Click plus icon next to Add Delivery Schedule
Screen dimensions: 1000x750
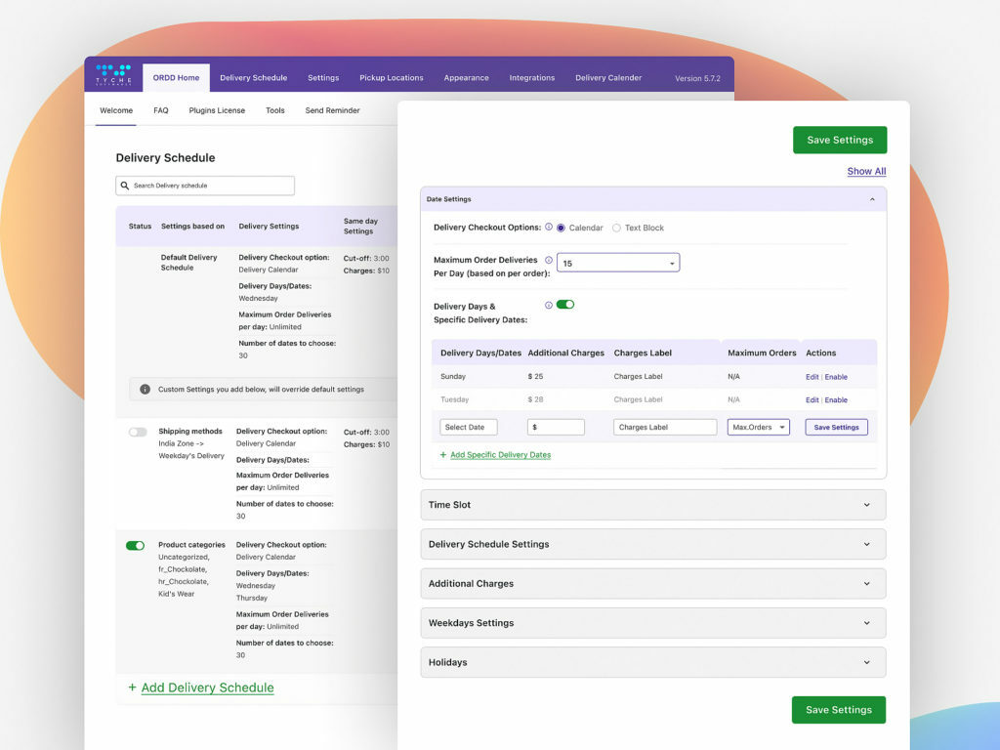pyautogui.click(x=132, y=687)
